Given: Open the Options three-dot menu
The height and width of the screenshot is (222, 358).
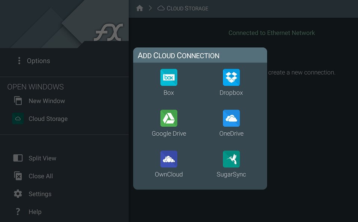Looking at the screenshot, I should tap(19, 61).
